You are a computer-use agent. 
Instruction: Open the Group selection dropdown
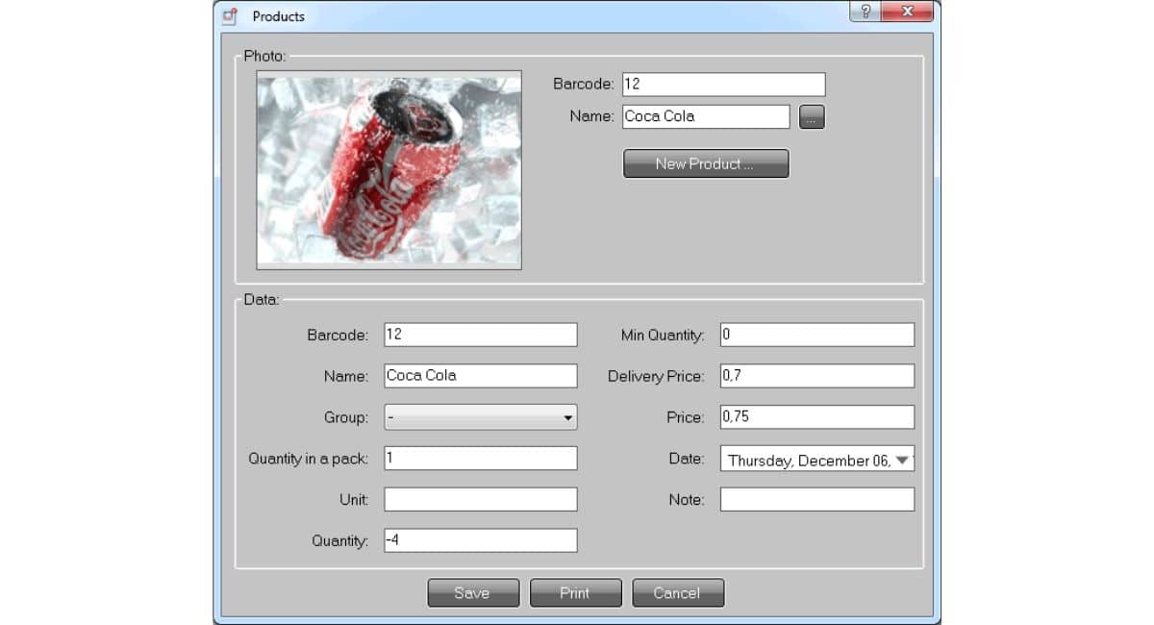point(481,417)
